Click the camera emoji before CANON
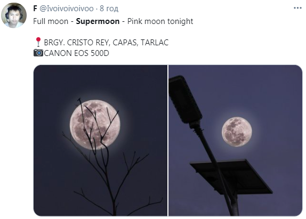Viewport: 306px width, 219px height. [x=38, y=53]
